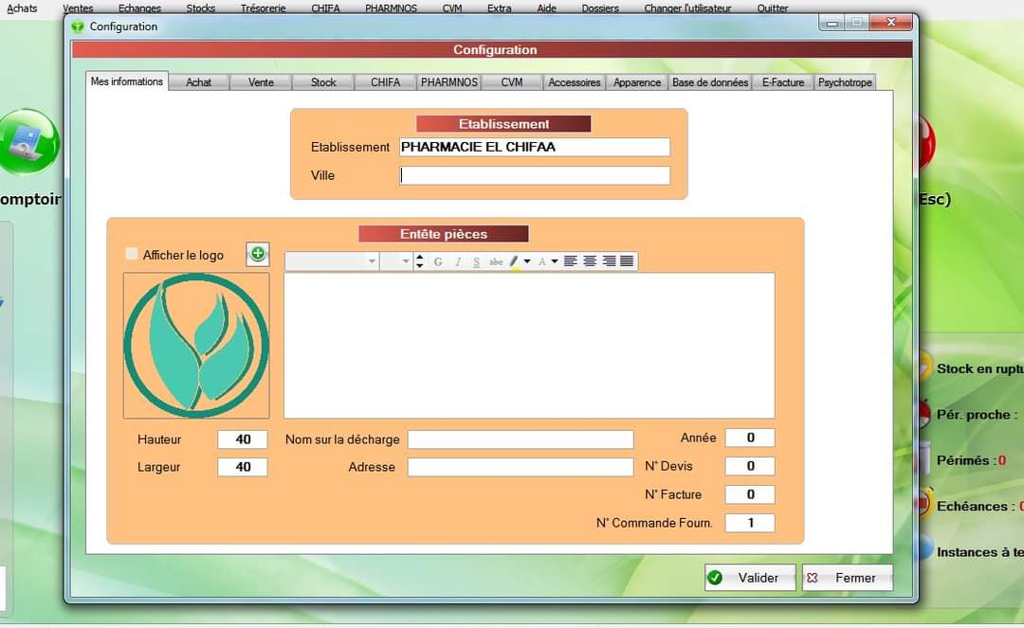Image resolution: width=1024 pixels, height=628 pixels.
Task: Open the Apparence tab
Action: click(637, 82)
